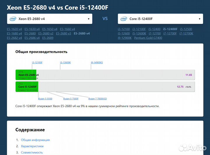Screen dimensions: 210x155
Task: Open the i7-12700F link
Action: click(x=170, y=33)
